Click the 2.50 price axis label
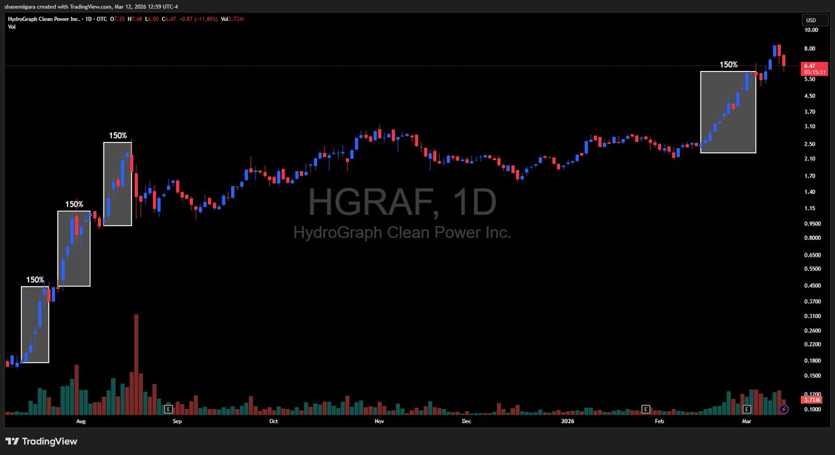This screenshot has height=455, width=835. tap(811, 144)
